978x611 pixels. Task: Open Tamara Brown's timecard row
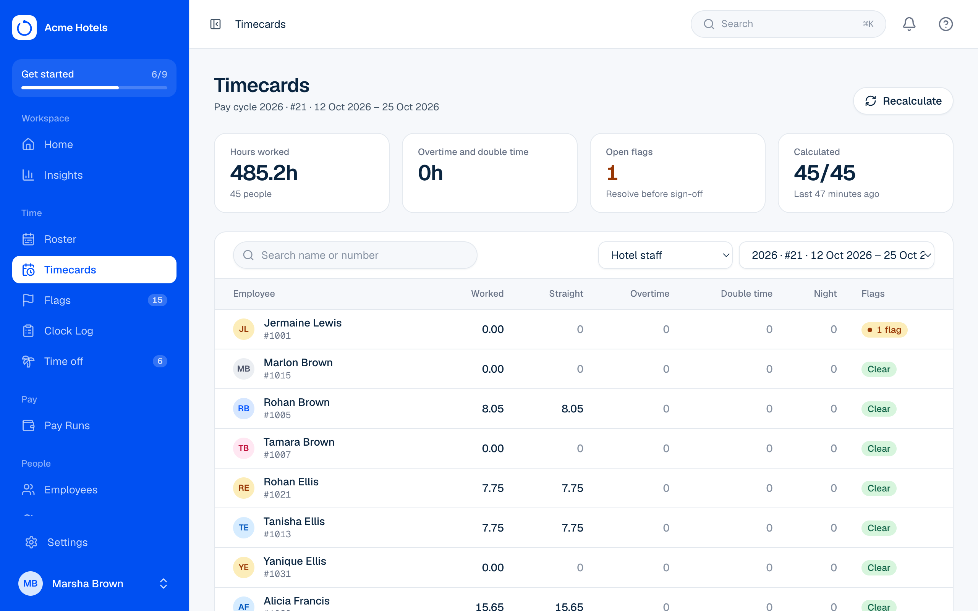pyautogui.click(x=584, y=449)
